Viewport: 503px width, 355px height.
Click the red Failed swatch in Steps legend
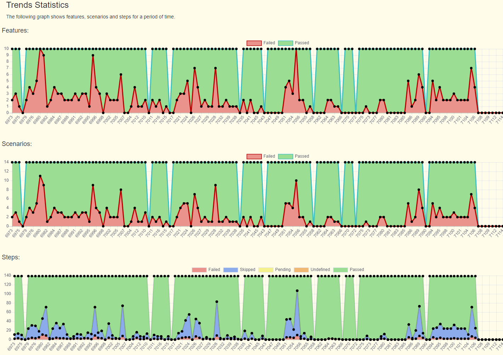point(199,270)
